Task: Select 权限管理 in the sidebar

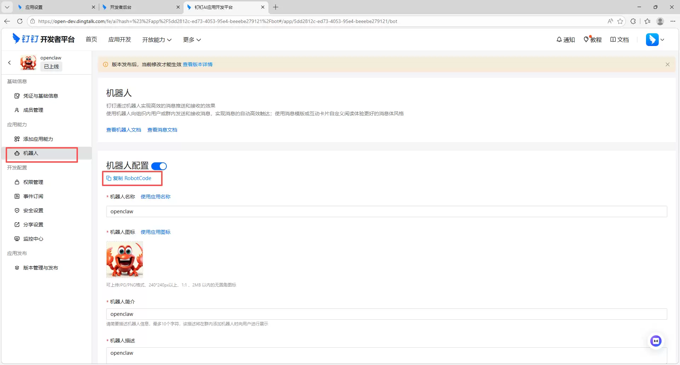Action: tap(33, 182)
